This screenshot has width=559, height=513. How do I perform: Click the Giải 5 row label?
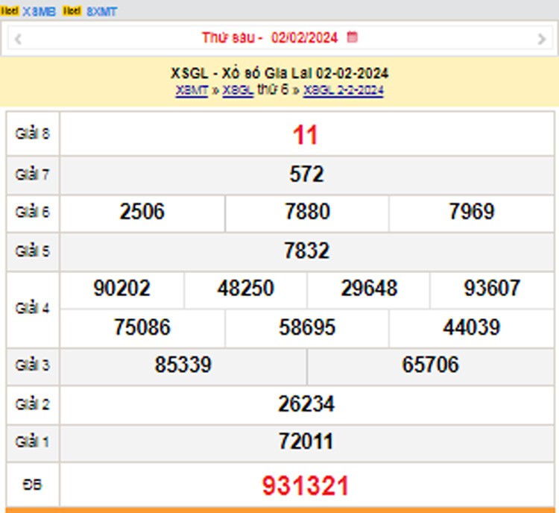[32, 251]
